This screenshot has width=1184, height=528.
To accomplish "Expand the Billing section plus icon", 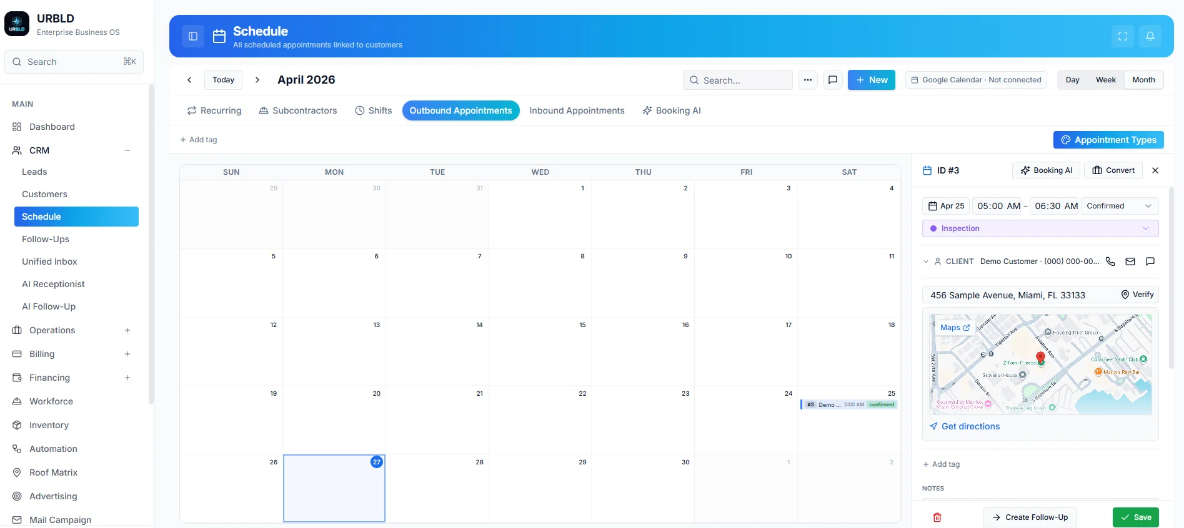I will pos(127,354).
